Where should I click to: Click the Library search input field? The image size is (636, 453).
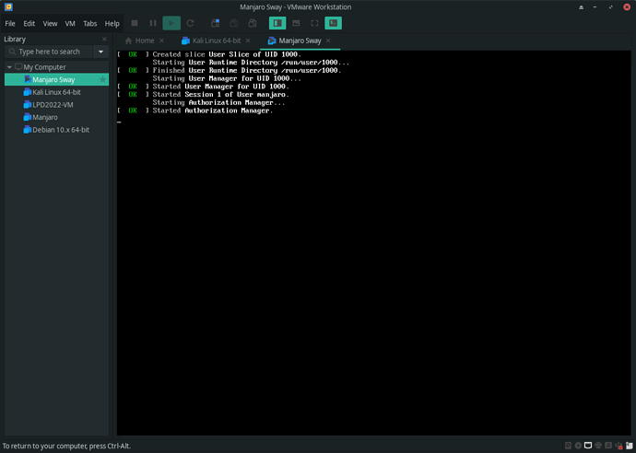click(x=49, y=52)
